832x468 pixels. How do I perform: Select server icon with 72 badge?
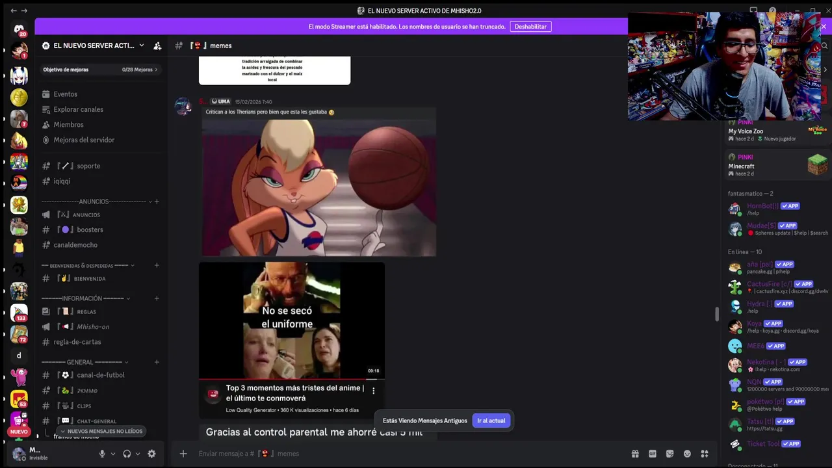pos(19,334)
